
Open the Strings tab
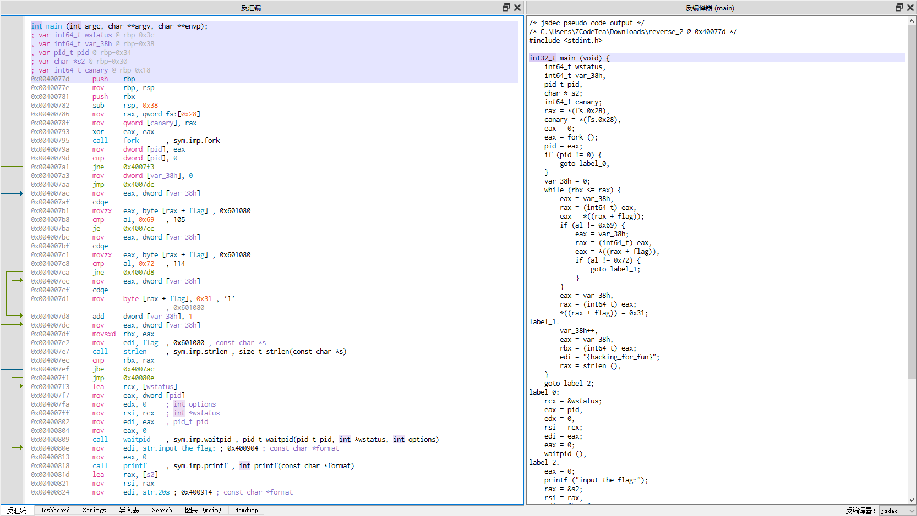(94, 511)
